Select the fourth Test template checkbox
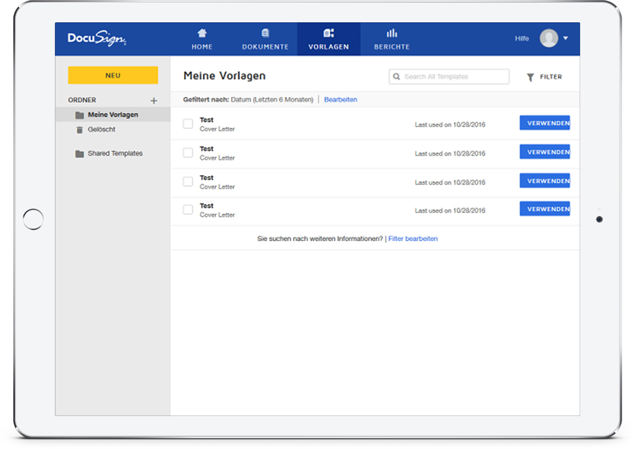636x449 pixels. pos(188,210)
